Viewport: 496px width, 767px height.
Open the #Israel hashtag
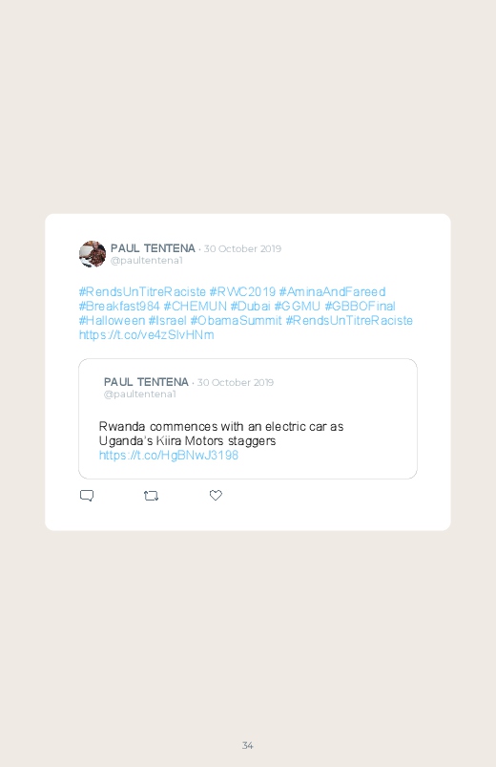pos(167,320)
